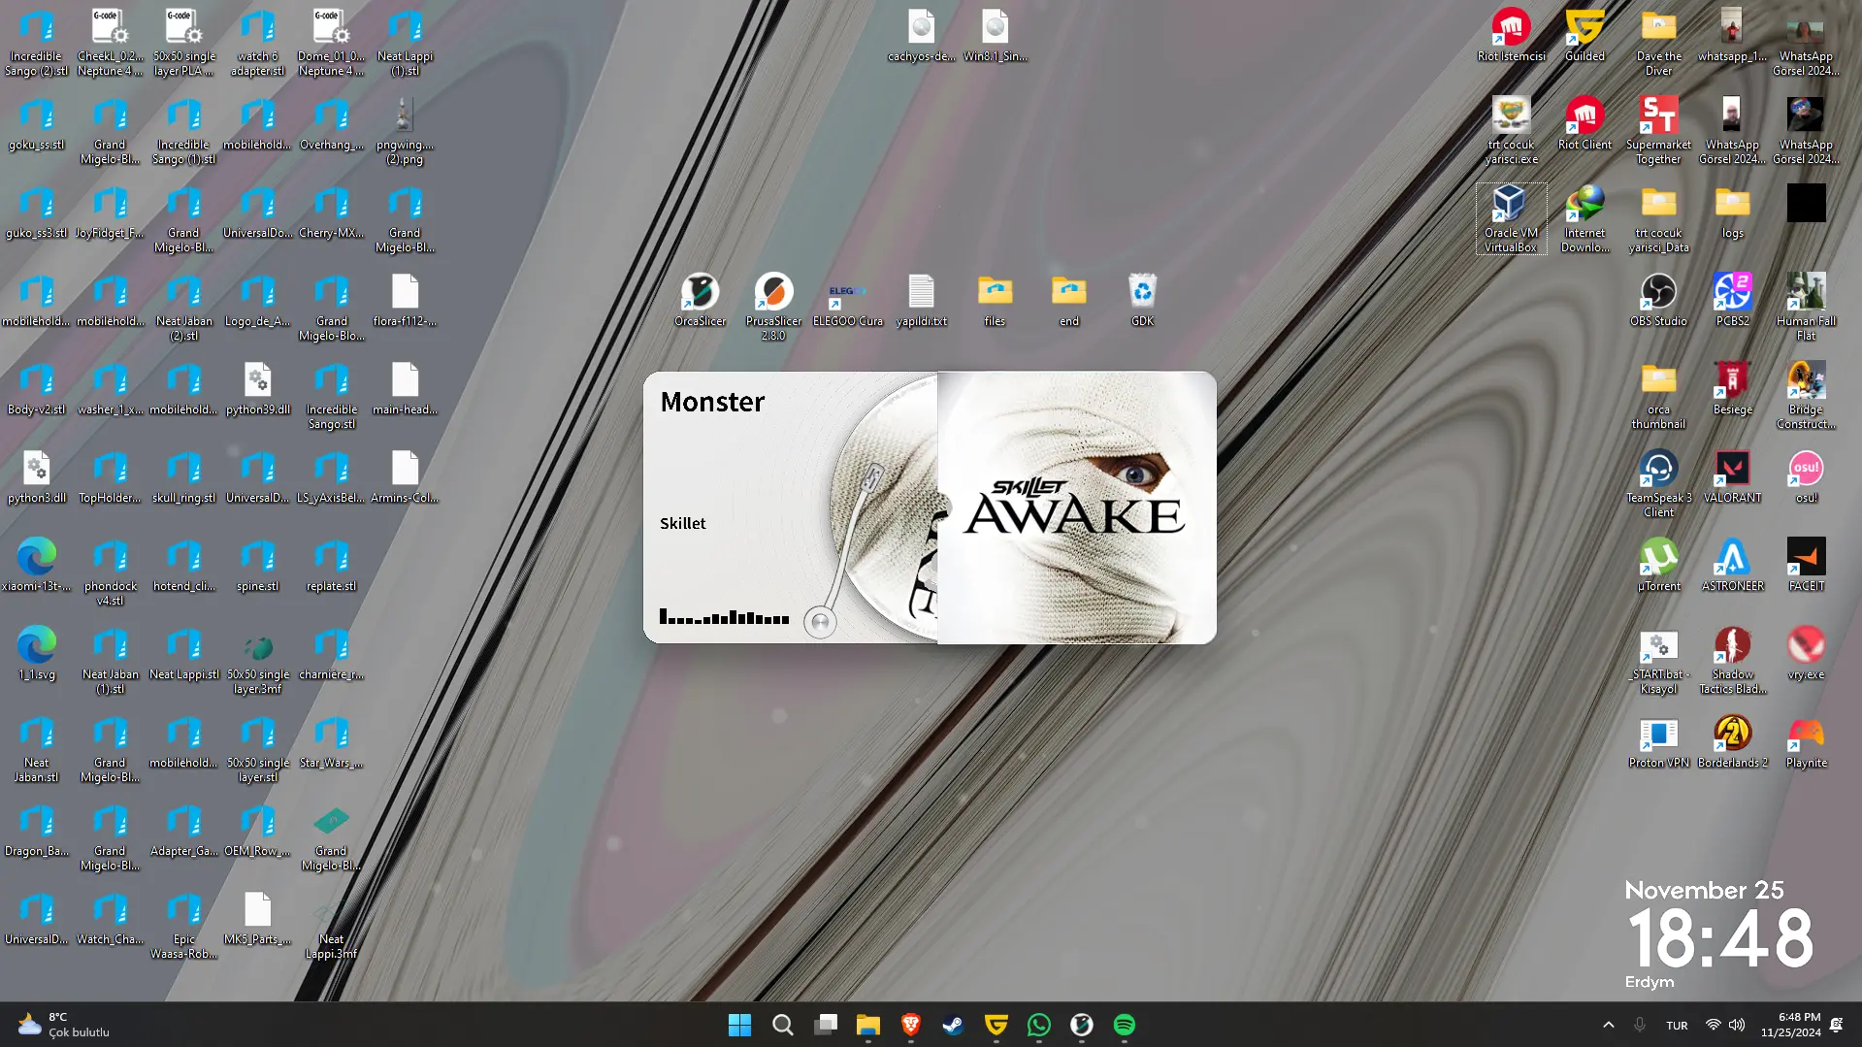Image resolution: width=1862 pixels, height=1047 pixels.
Task: Open Brave browser on taskbar
Action: (x=910, y=1025)
